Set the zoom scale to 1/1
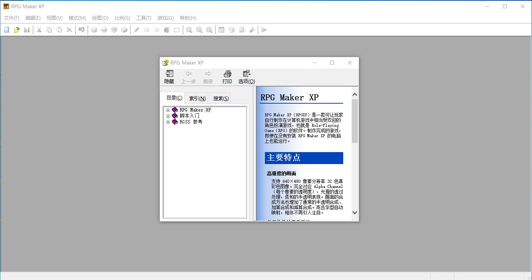This screenshot has width=532, height=280. point(189,30)
